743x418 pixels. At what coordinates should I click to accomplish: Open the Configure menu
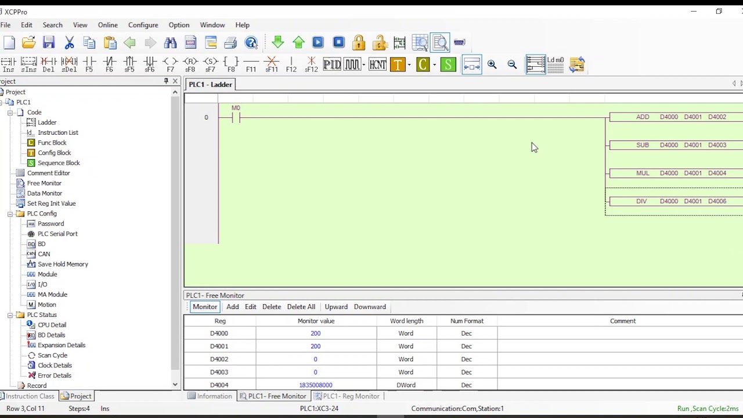pos(143,25)
